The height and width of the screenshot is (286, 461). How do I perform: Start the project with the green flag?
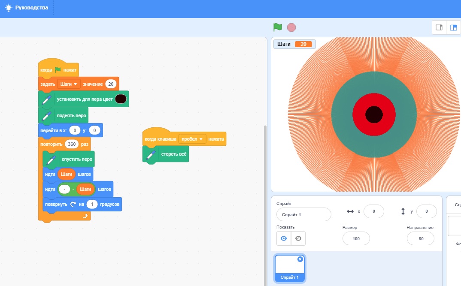[x=277, y=27]
